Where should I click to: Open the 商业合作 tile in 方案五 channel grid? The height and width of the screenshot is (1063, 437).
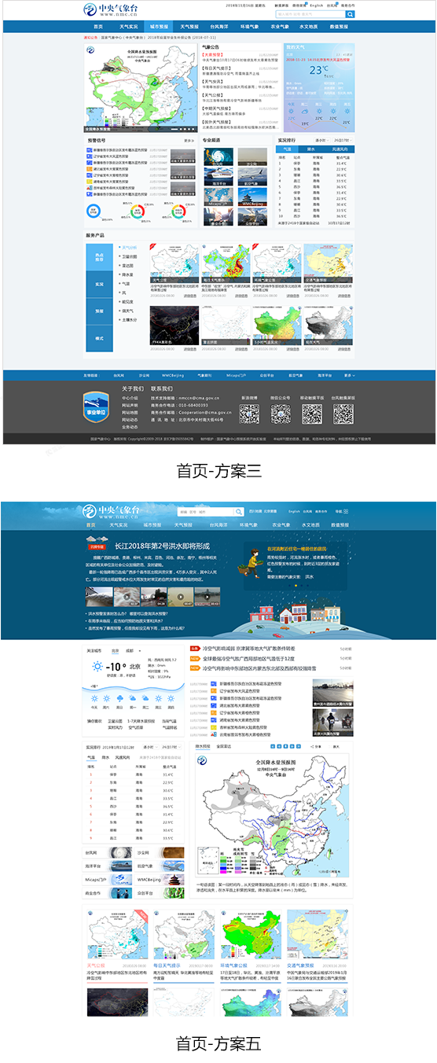coord(108,892)
